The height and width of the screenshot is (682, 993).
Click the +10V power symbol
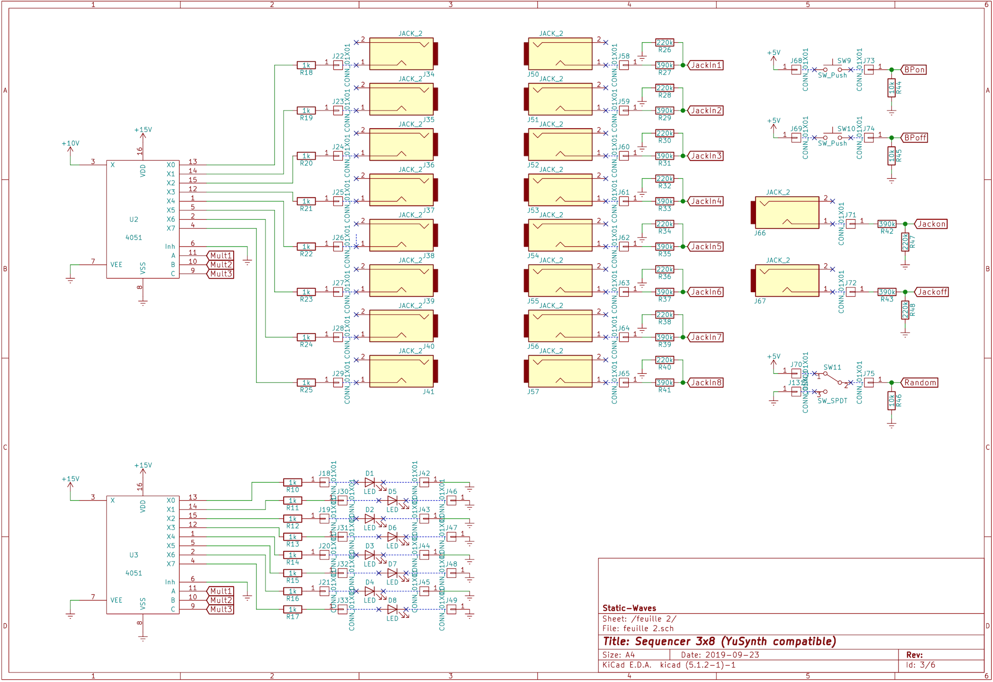tap(70, 149)
